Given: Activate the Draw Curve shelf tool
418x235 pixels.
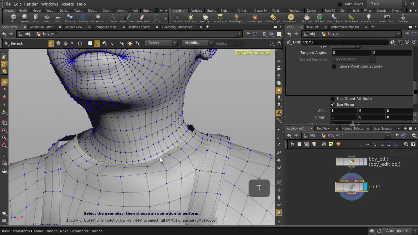Looking at the screenshot, I should pyautogui.click(x=127, y=17).
